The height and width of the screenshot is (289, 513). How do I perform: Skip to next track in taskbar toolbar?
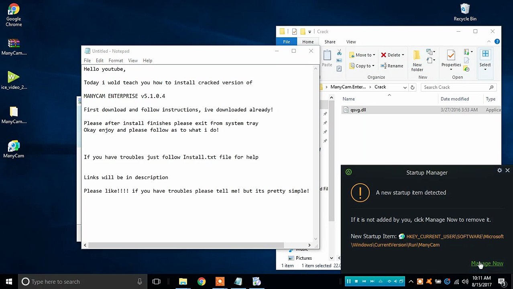click(372, 281)
